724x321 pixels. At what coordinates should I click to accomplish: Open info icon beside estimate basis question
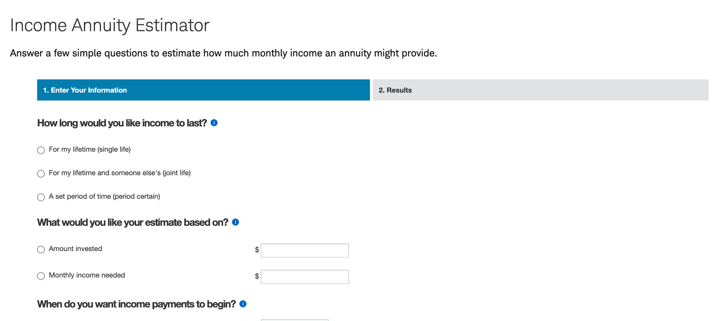(236, 222)
